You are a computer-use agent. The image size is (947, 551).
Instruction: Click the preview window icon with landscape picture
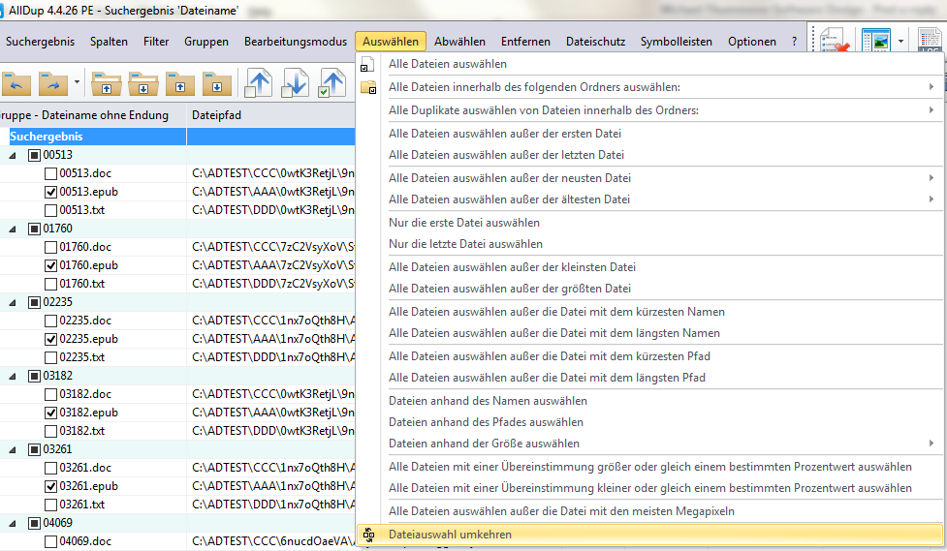tap(876, 42)
